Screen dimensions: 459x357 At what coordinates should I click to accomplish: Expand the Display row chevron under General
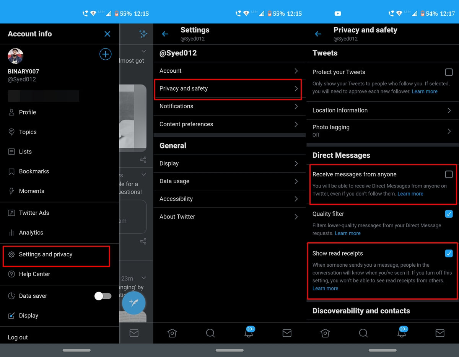[296, 163]
